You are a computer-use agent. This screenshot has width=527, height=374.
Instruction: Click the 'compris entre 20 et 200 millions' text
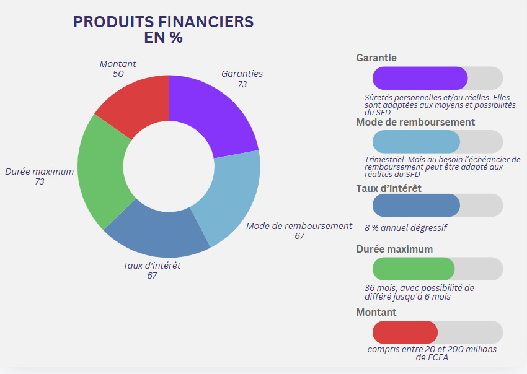pos(432,353)
